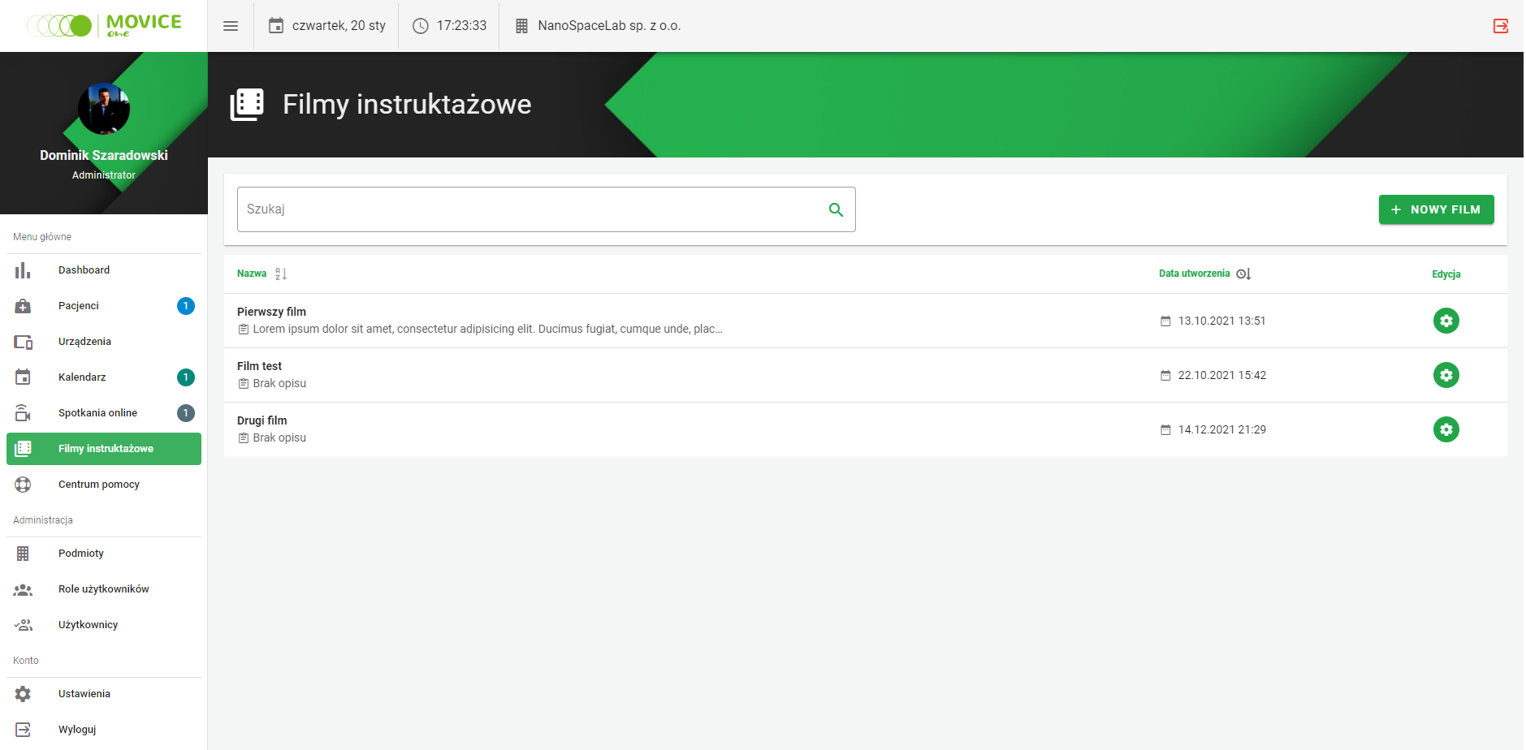
Task: Go to Pacjenci section
Action: (79, 306)
